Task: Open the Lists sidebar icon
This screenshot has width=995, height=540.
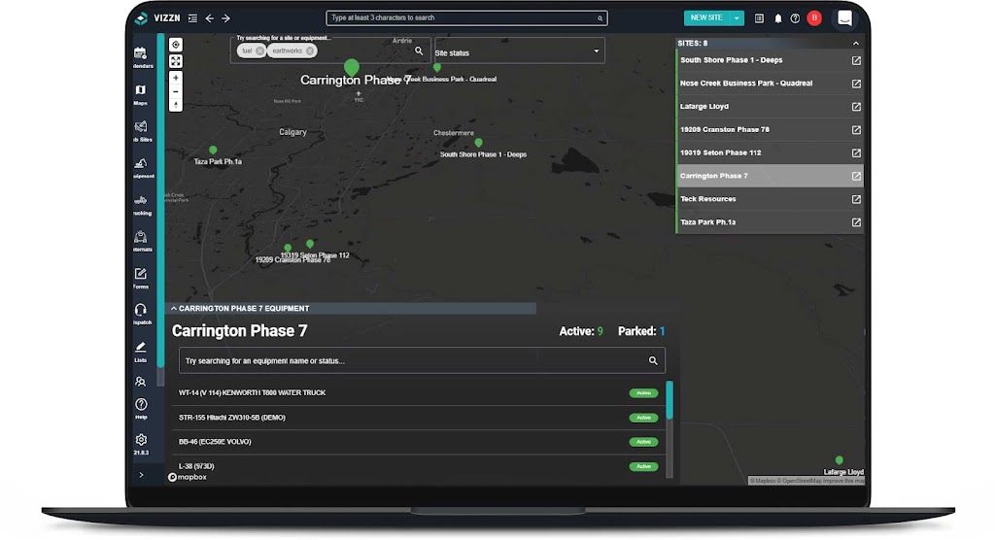Action: [x=141, y=347]
